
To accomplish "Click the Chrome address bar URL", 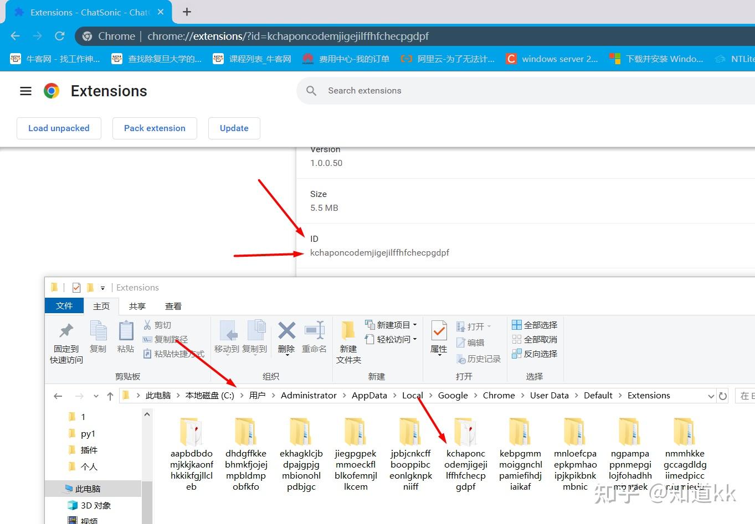I will [288, 36].
